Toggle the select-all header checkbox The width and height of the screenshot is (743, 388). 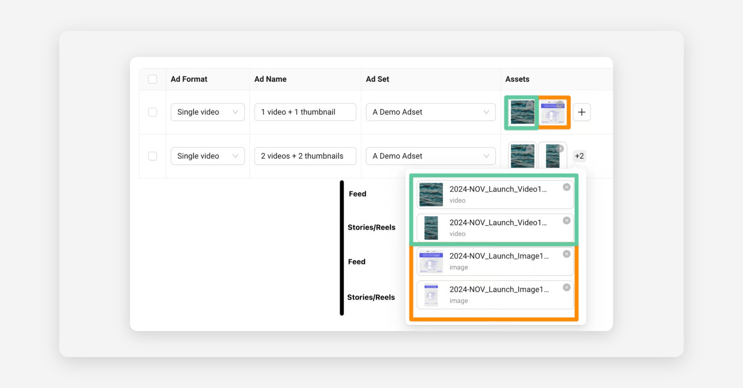click(153, 79)
